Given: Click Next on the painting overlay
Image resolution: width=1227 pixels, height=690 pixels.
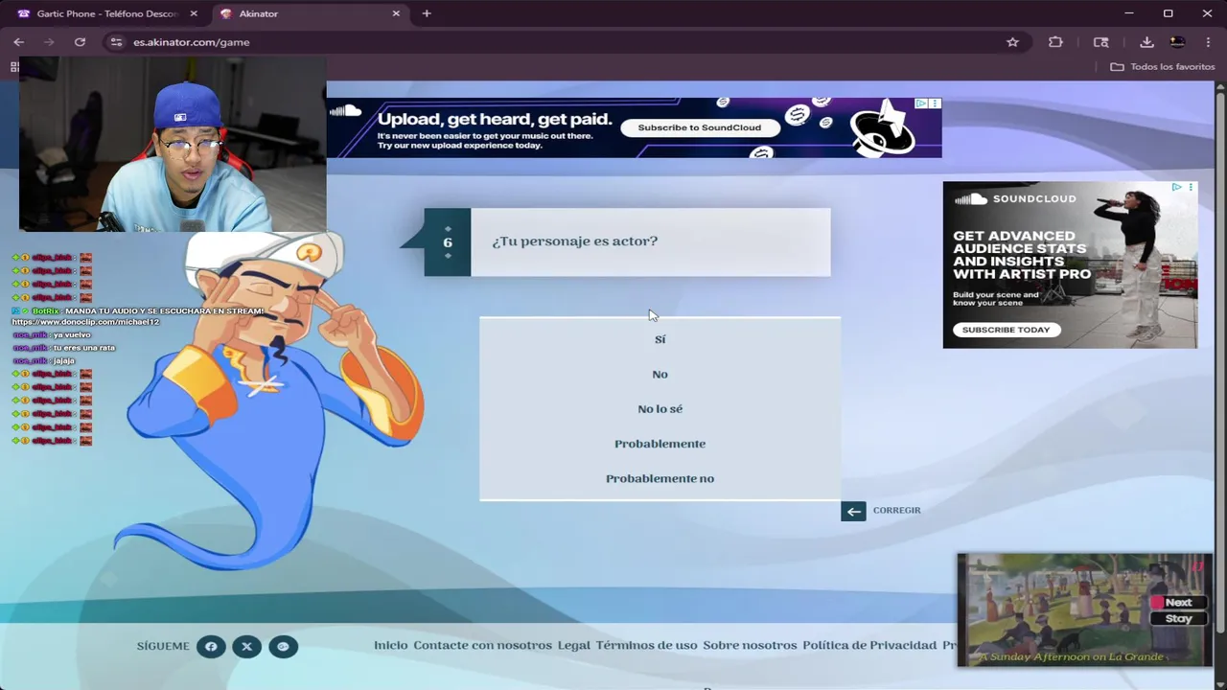Looking at the screenshot, I should 1178,603.
